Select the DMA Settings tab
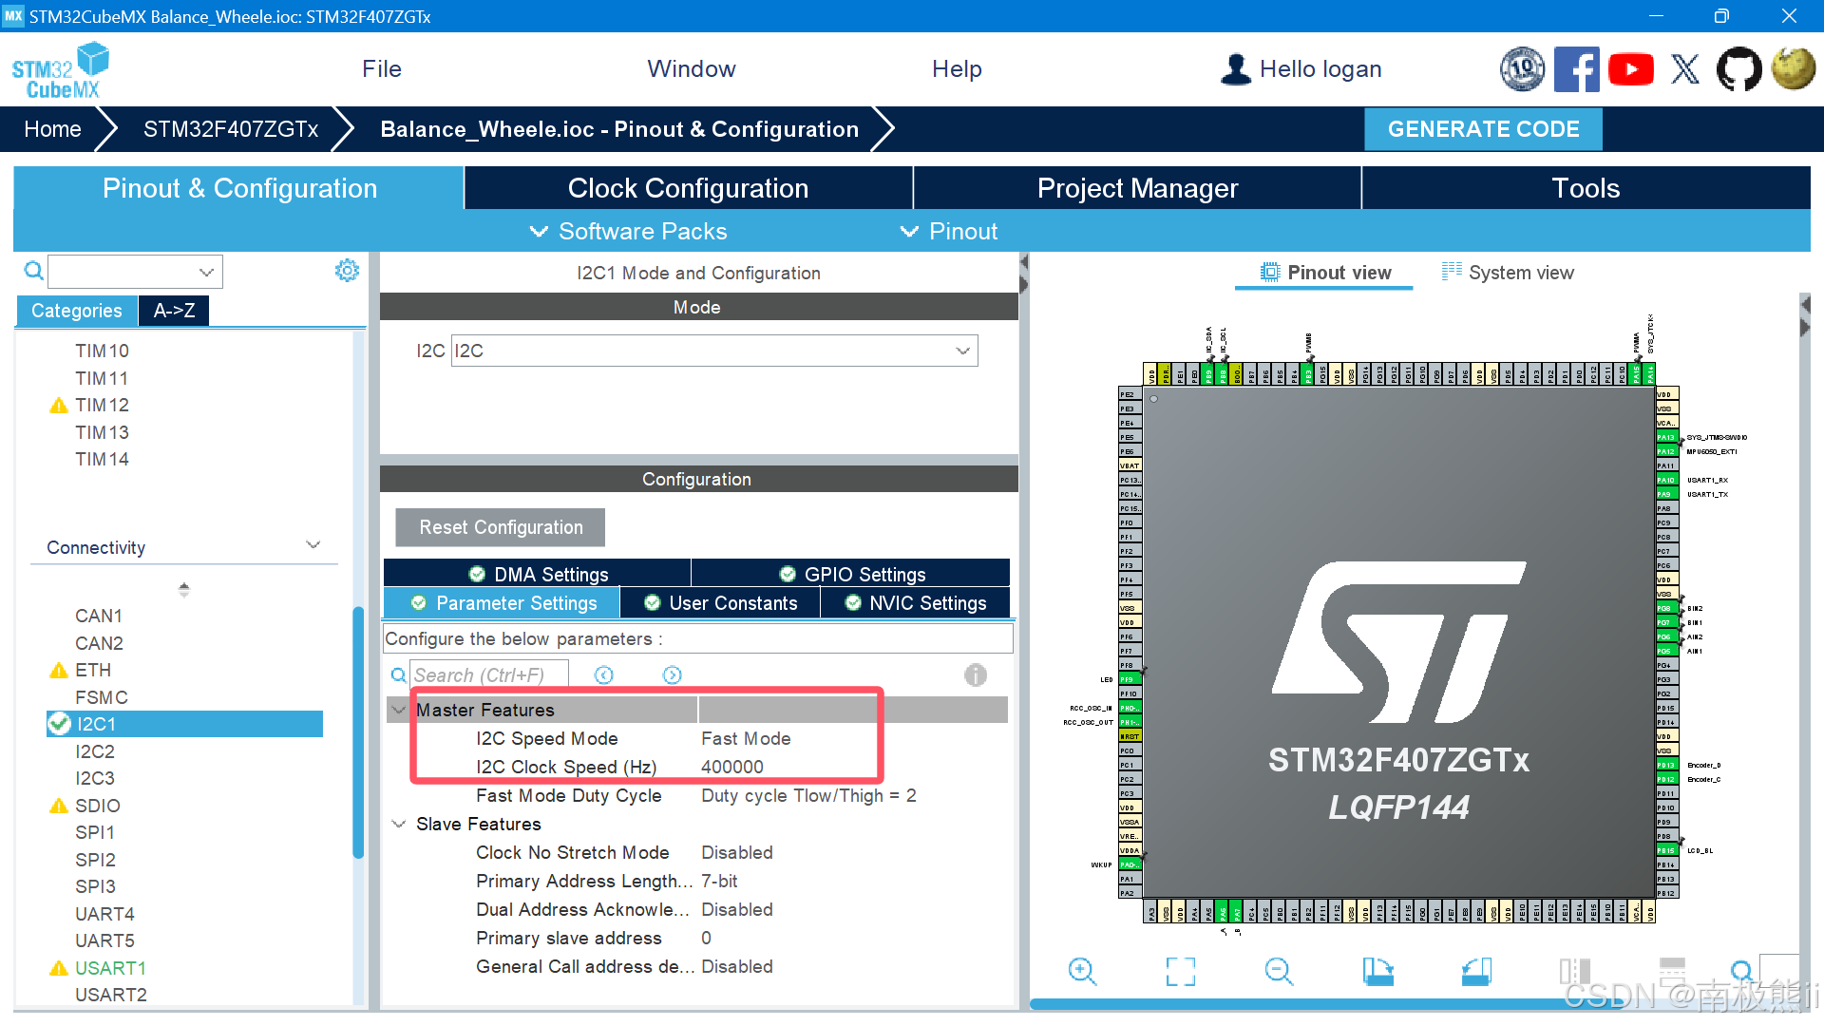The height and width of the screenshot is (1026, 1824). [x=538, y=574]
